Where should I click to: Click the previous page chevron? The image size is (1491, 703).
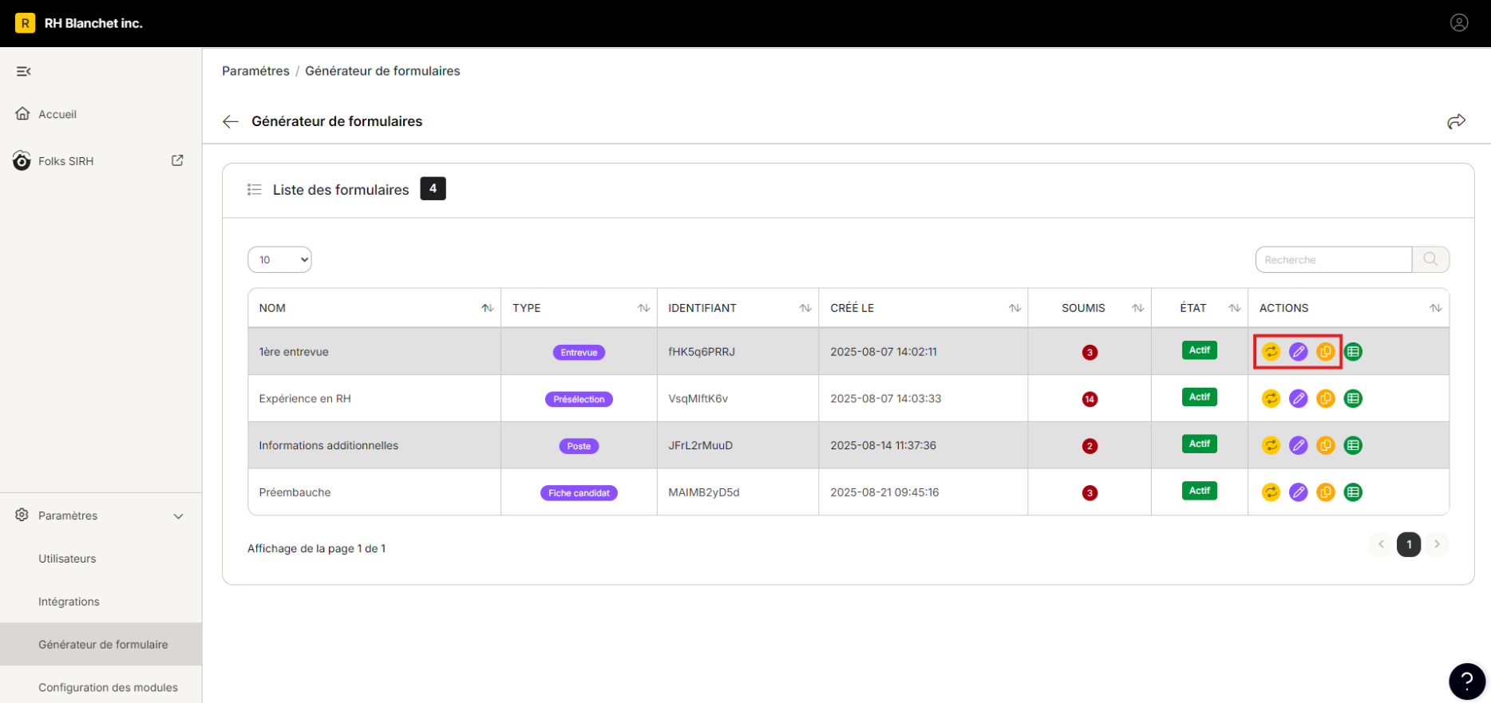pos(1381,544)
